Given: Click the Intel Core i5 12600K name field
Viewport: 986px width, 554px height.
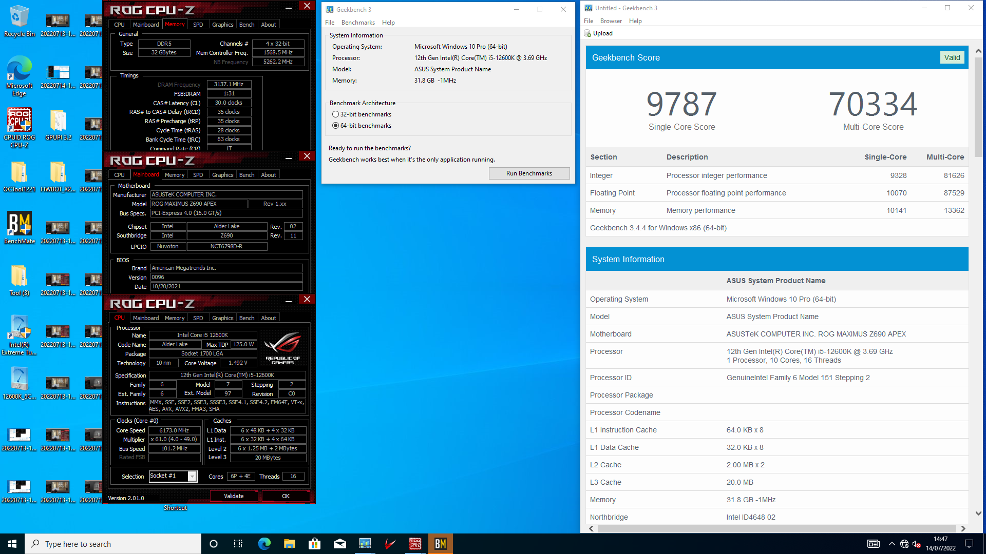Looking at the screenshot, I should (x=202, y=335).
